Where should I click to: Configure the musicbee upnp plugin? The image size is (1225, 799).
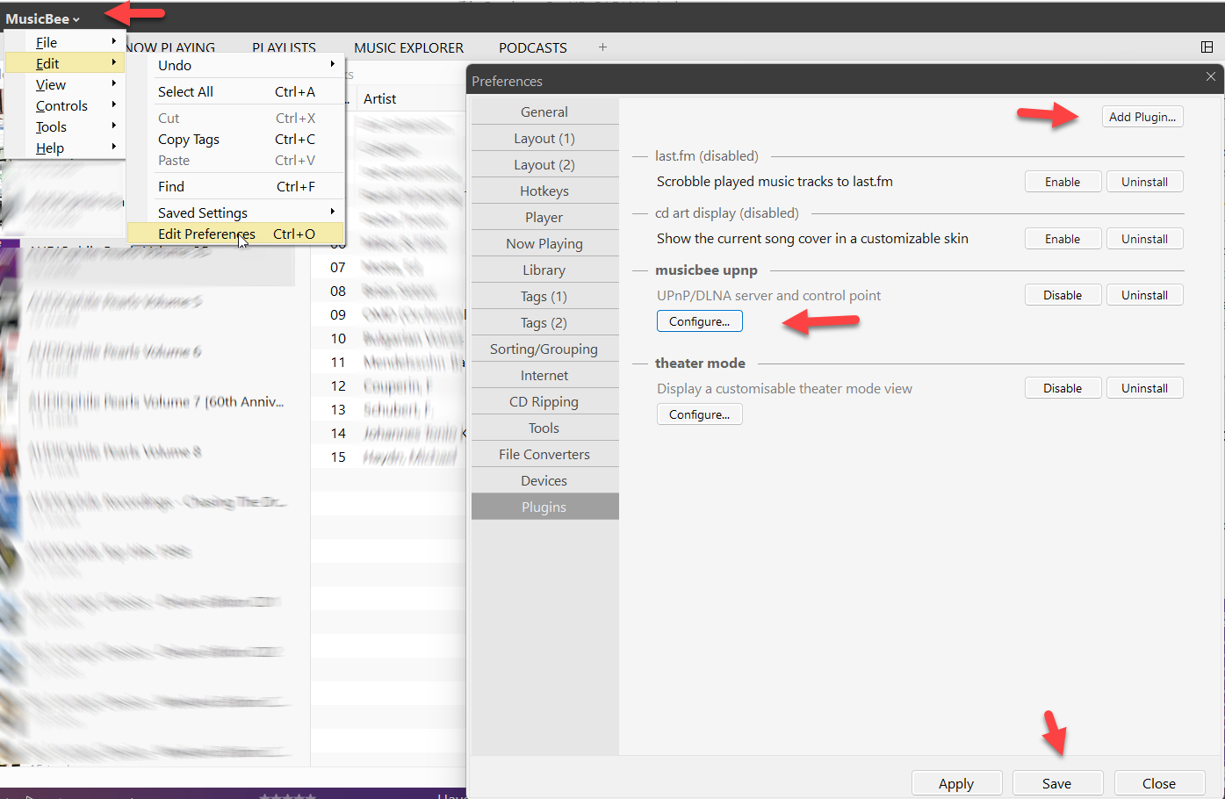tap(700, 321)
